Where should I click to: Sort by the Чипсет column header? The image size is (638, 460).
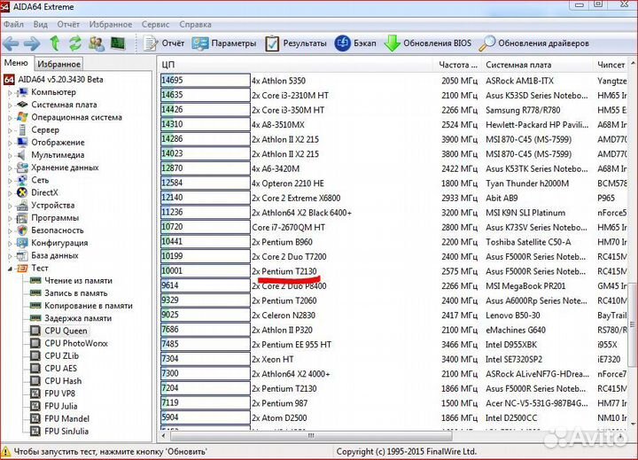(x=611, y=65)
